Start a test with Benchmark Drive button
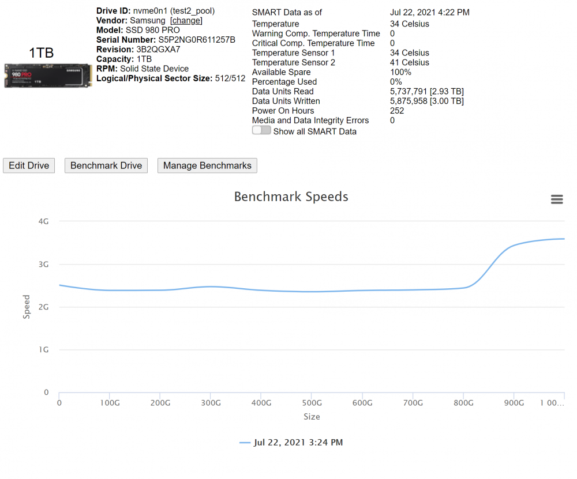Viewport: 577px width, 479px height. pyautogui.click(x=106, y=165)
